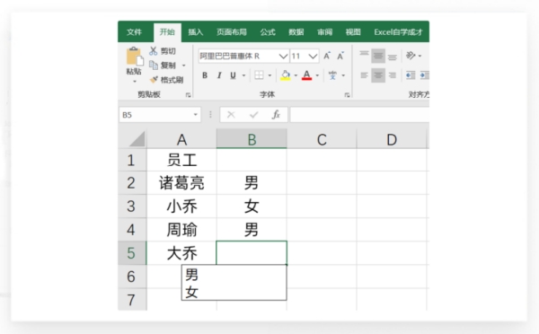Screen dimensions: 539x334
Task: Open the font (字体) dialog launcher
Action: tap(347, 95)
